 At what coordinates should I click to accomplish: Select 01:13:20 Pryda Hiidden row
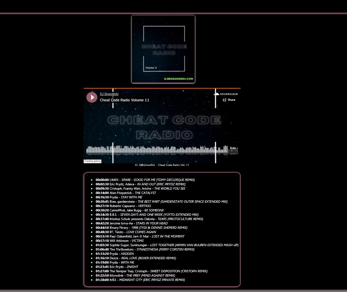point(115,254)
